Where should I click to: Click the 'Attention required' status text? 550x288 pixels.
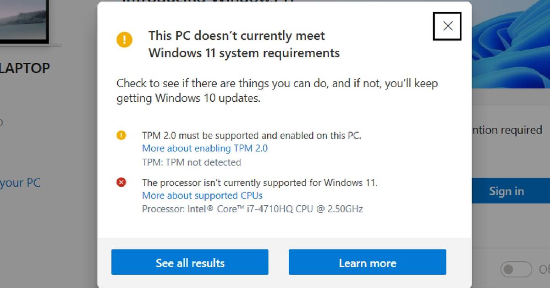(x=506, y=130)
